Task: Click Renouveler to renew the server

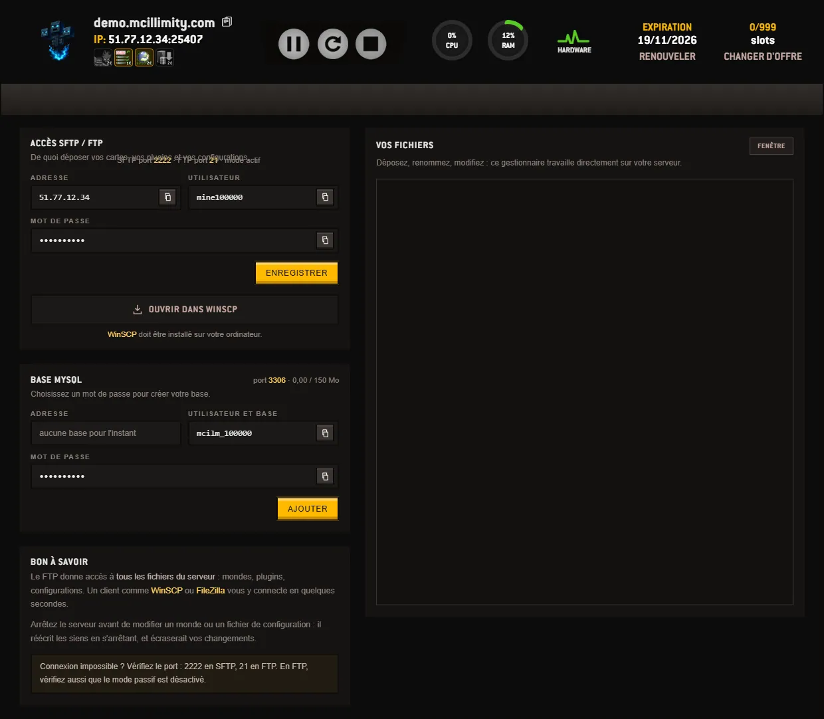Action: tap(667, 56)
